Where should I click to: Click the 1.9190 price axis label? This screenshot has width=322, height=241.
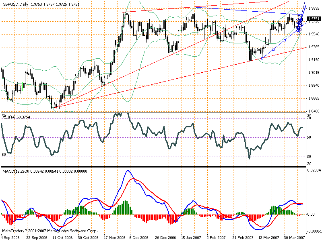(314, 60)
